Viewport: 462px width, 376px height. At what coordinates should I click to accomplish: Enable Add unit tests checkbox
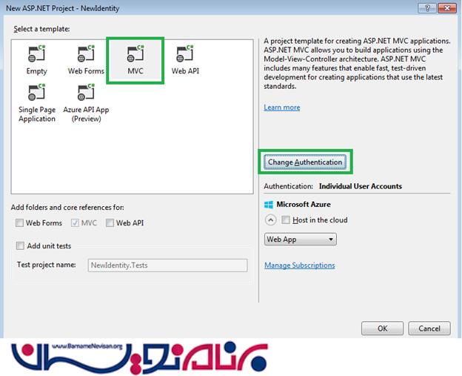pos(20,246)
